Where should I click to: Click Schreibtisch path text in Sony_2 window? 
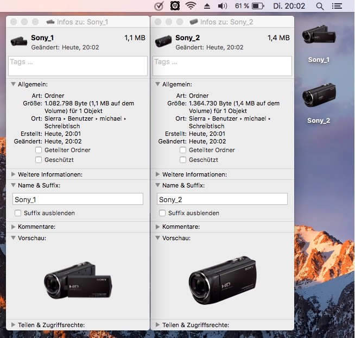point(207,126)
